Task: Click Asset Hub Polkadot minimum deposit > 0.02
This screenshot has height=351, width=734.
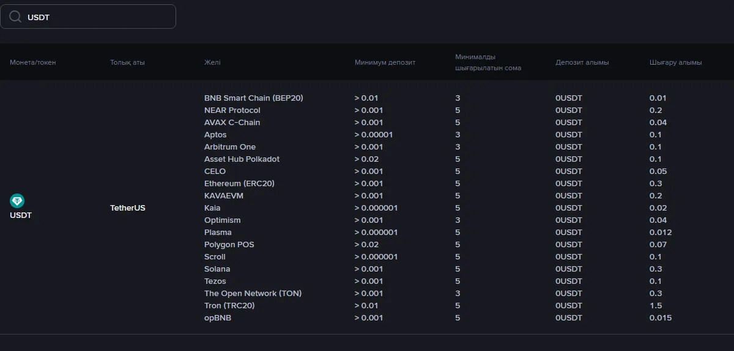Action: click(366, 159)
